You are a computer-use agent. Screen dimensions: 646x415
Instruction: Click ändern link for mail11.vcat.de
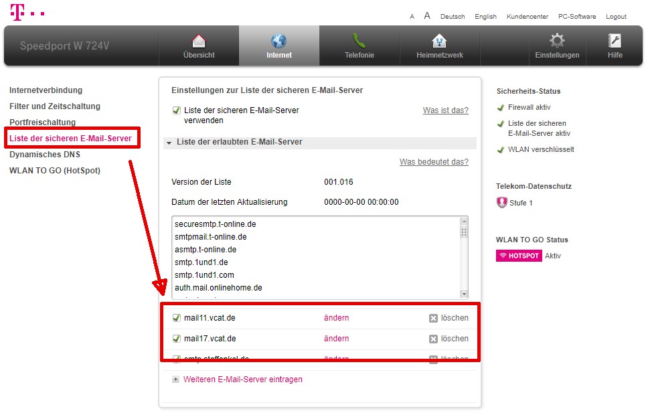point(336,319)
